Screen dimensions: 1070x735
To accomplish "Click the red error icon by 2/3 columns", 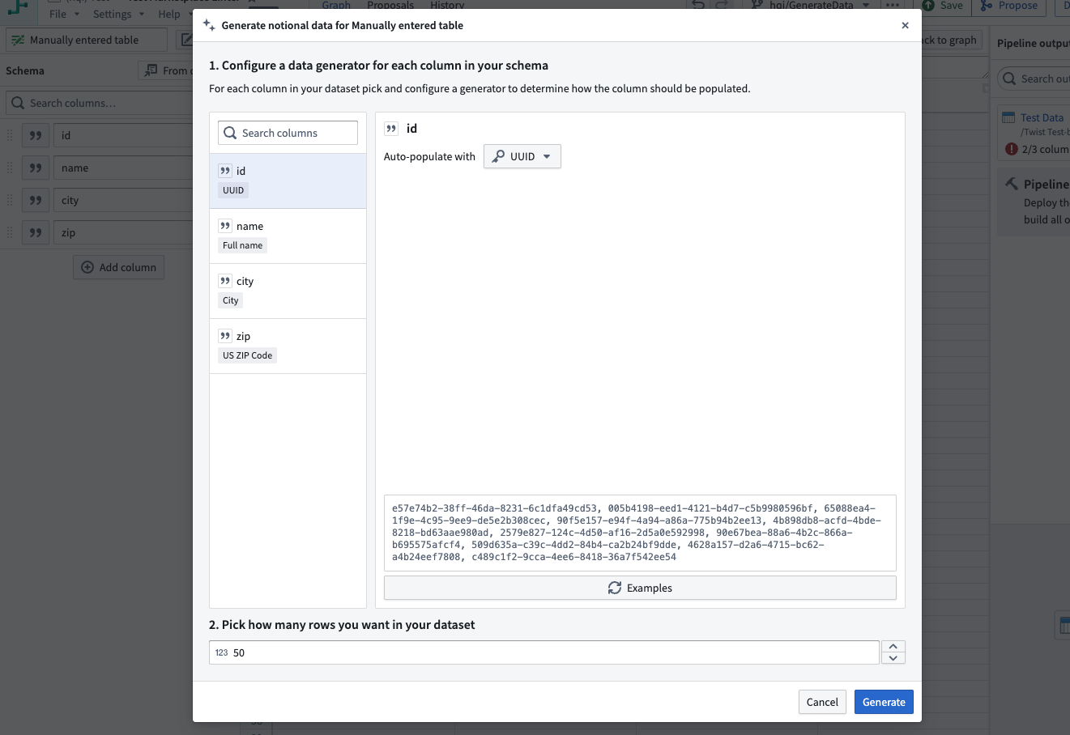I will pyautogui.click(x=1012, y=149).
